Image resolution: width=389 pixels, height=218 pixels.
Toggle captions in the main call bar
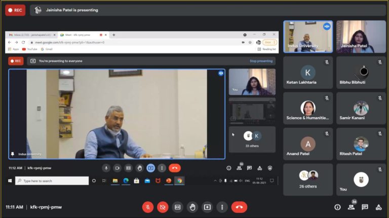tap(177, 207)
